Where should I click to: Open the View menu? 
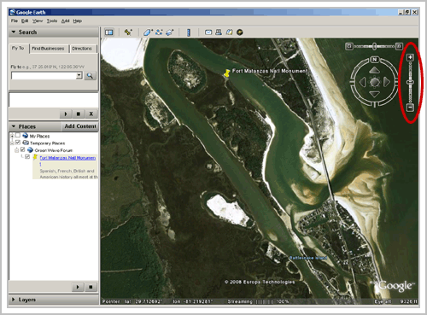pos(38,20)
